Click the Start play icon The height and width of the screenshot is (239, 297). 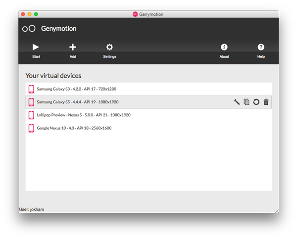tap(36, 47)
